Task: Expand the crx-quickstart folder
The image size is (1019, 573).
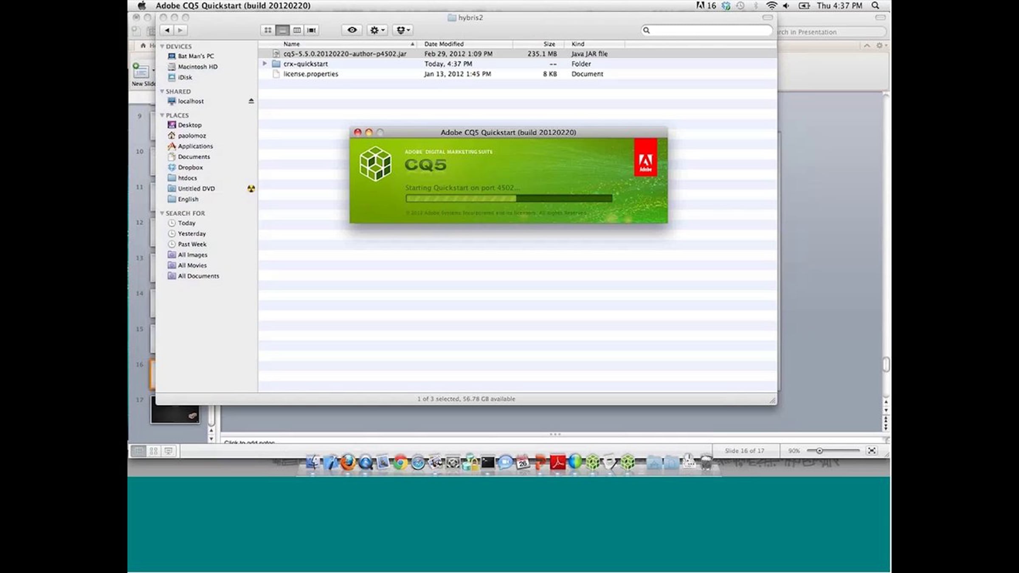Action: [265, 64]
